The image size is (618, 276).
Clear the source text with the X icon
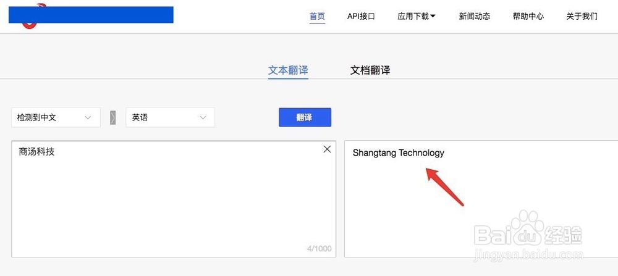coord(327,149)
